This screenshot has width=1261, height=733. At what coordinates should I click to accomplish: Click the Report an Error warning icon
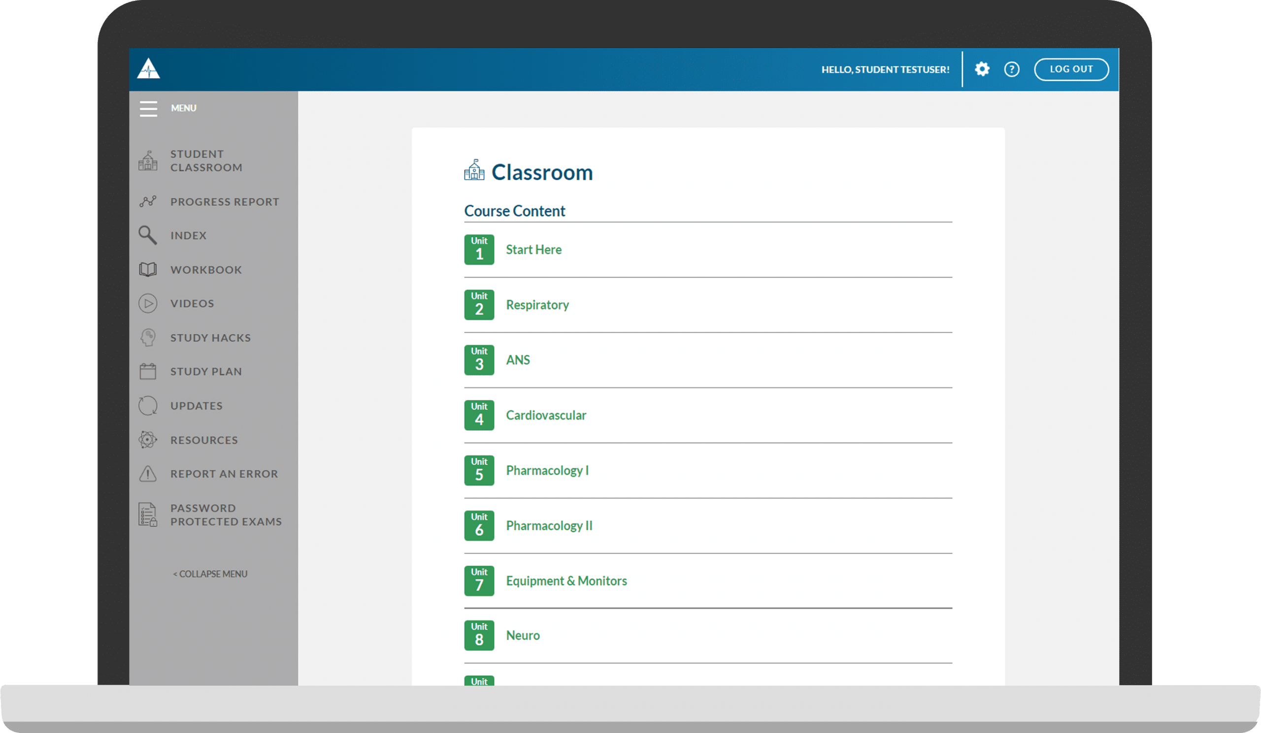pos(148,474)
